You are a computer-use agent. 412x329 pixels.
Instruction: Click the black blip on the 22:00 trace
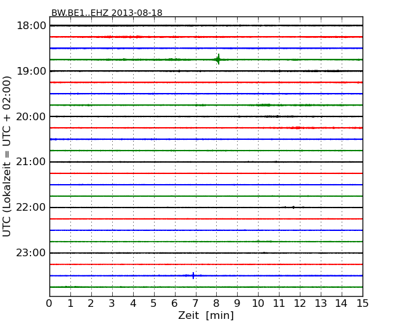[293, 208]
